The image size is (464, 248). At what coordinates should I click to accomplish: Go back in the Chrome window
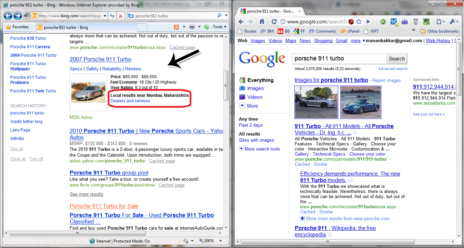click(x=241, y=21)
